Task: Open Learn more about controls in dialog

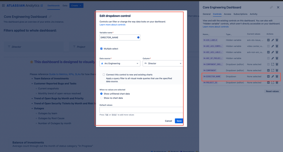Action: coord(112,25)
